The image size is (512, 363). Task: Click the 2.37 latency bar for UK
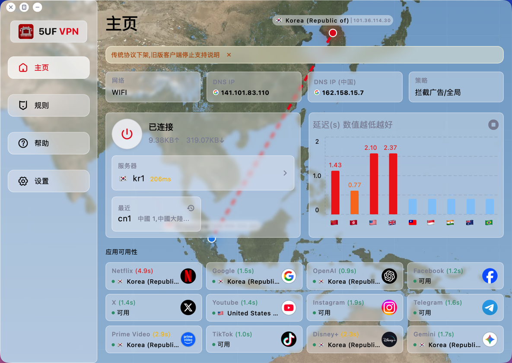click(x=393, y=183)
